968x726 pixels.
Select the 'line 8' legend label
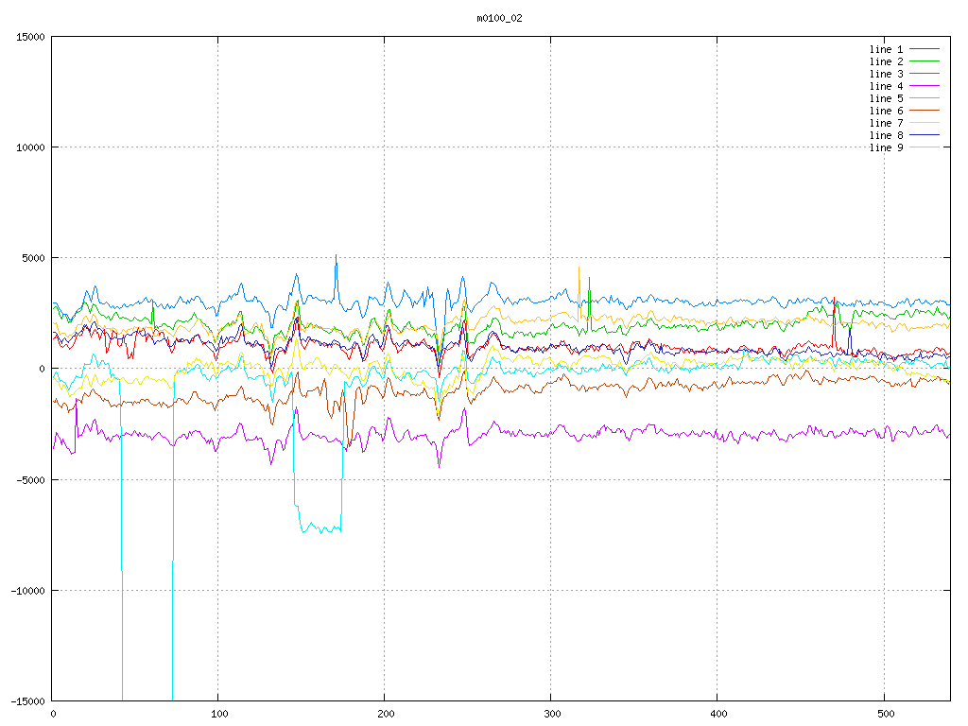click(x=886, y=135)
